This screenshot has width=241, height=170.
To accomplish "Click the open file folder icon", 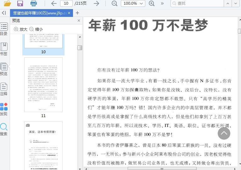I will click(x=7, y=3).
